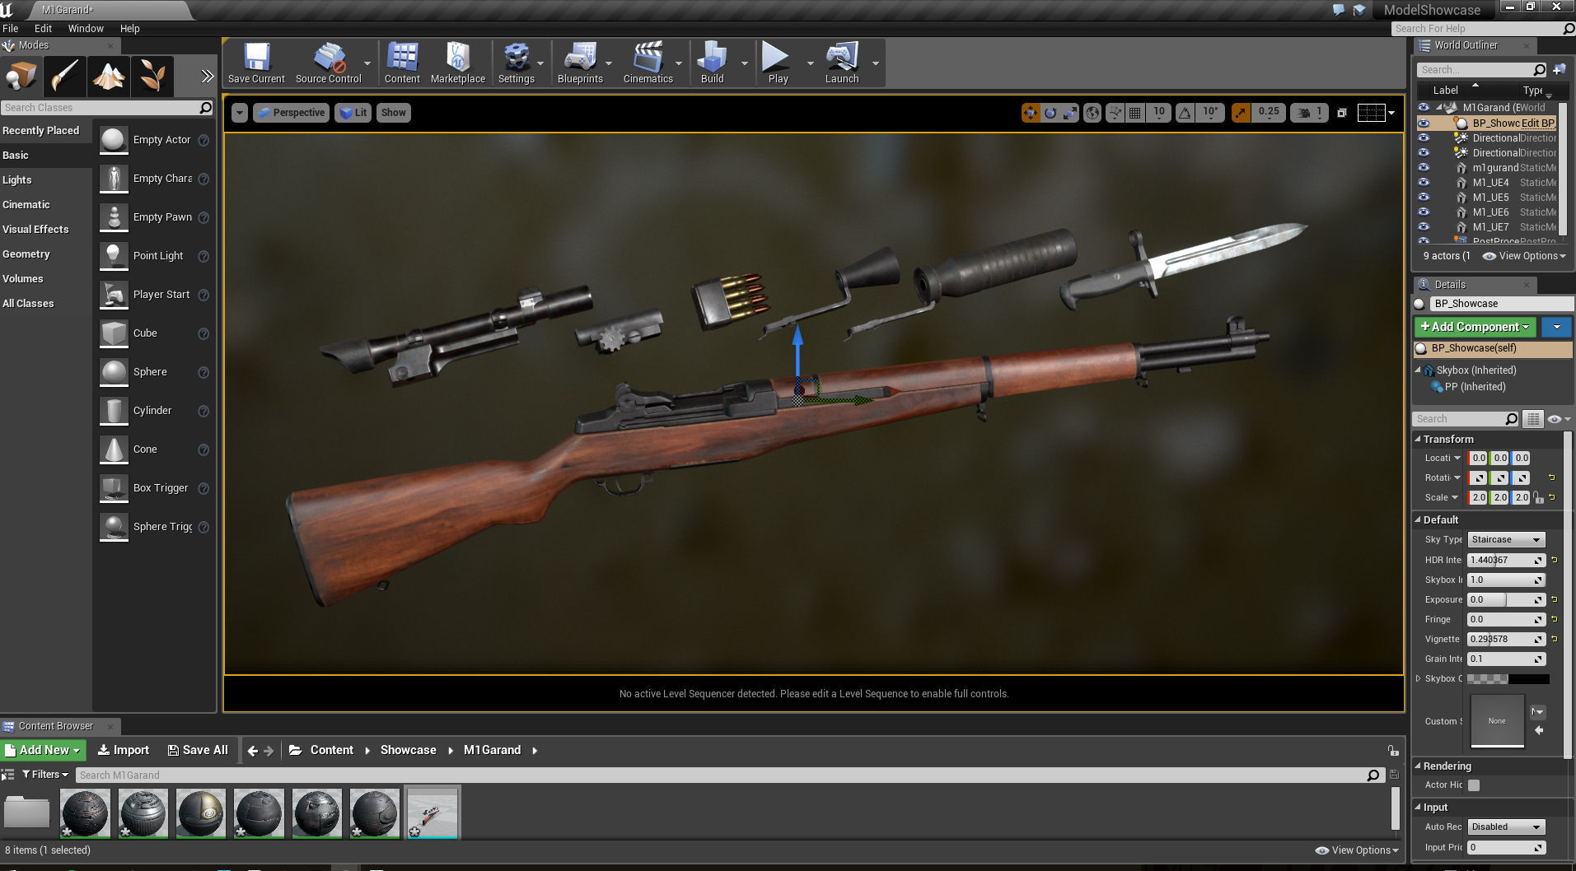The height and width of the screenshot is (871, 1576).
Task: Collapse the Default section
Action: tap(1418, 520)
